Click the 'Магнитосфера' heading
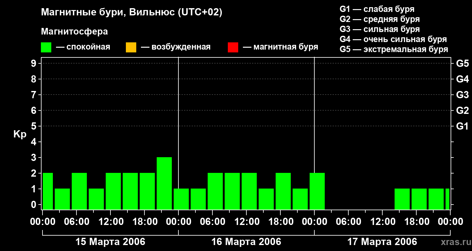472x251 pixels. click(x=74, y=32)
